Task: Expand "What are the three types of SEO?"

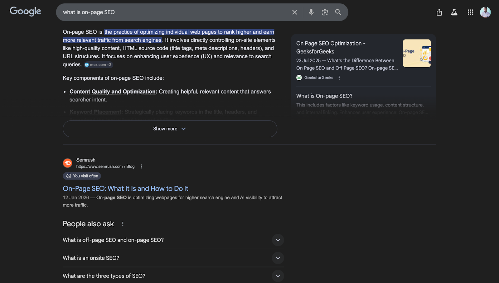Action: [x=278, y=276]
